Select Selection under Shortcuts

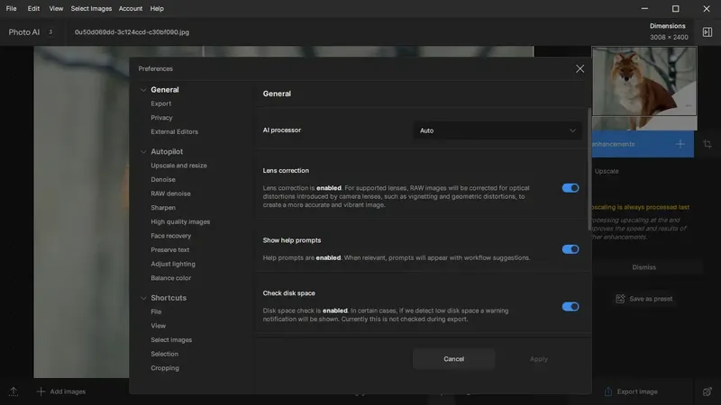tap(164, 354)
